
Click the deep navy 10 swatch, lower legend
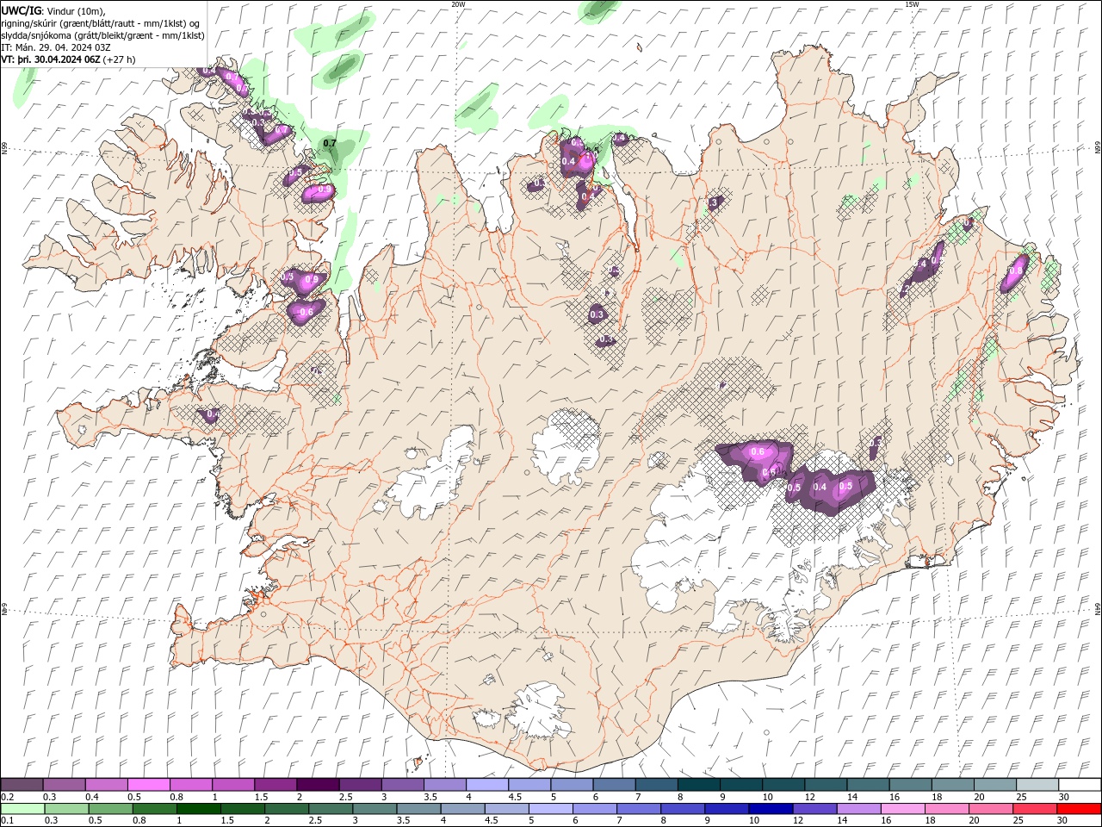pos(770,809)
